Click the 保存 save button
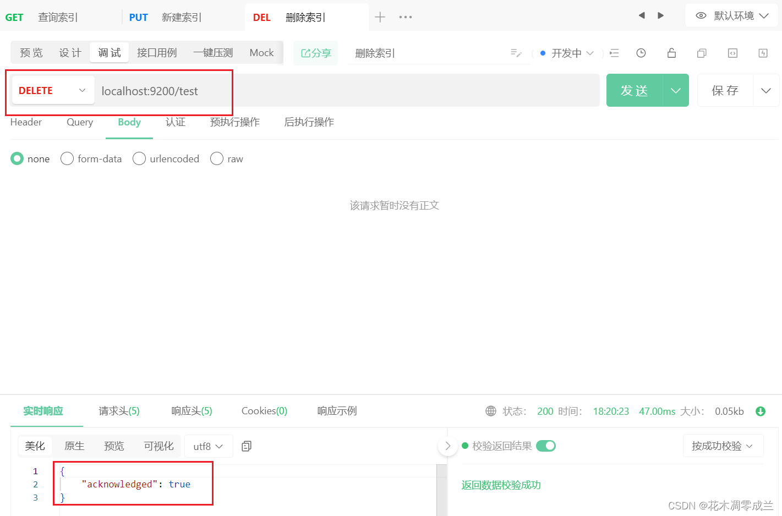This screenshot has width=782, height=516. tap(725, 90)
